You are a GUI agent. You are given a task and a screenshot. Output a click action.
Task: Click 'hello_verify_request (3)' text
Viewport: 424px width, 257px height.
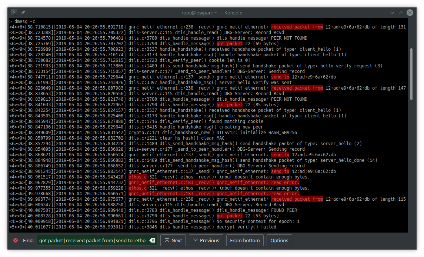[351, 66]
